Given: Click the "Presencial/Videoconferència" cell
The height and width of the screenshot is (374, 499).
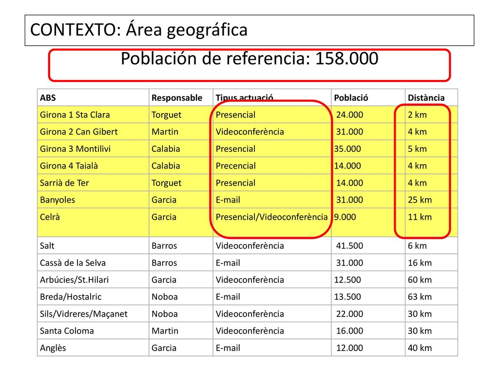Looking at the screenshot, I should tap(272, 217).
